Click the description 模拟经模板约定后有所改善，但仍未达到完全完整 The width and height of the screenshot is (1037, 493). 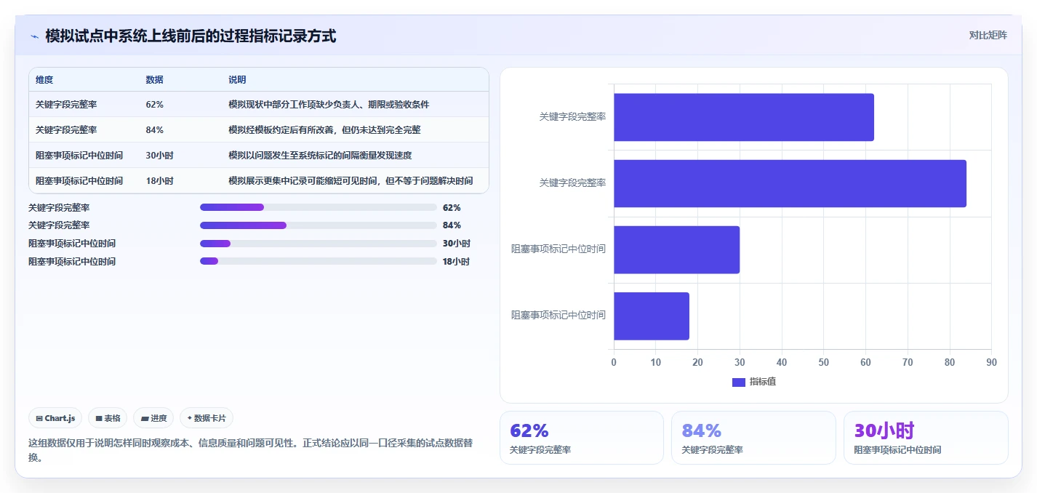pyautogui.click(x=324, y=130)
